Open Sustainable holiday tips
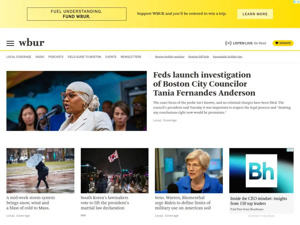The image size is (300, 225). click(x=227, y=56)
